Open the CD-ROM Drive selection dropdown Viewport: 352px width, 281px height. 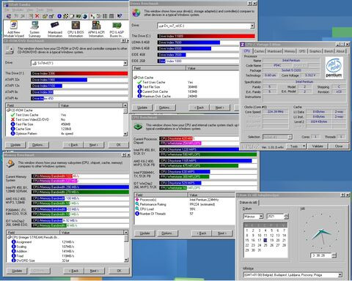pos(79,63)
